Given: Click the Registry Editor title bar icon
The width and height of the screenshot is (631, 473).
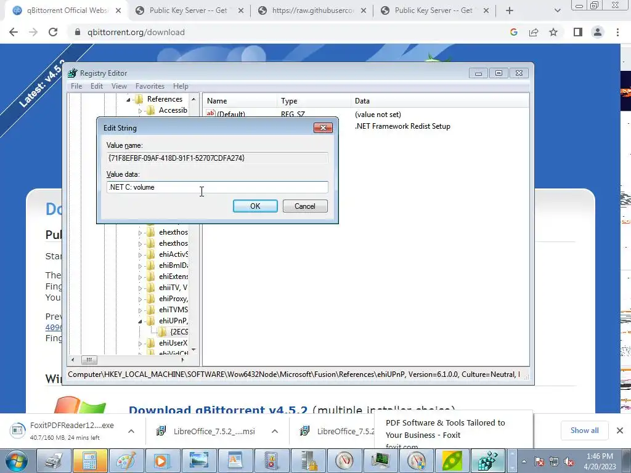Looking at the screenshot, I should pos(73,73).
